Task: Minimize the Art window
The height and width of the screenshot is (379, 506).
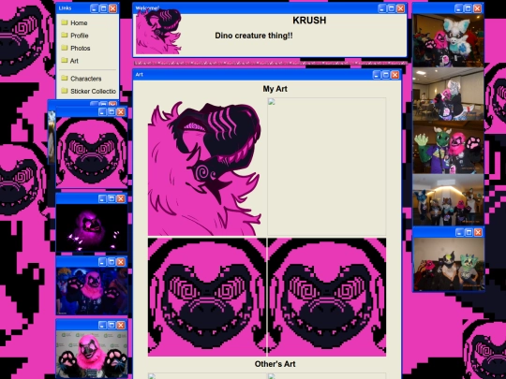Action: coord(377,75)
